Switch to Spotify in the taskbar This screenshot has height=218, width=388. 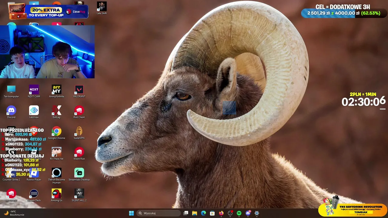tap(239, 213)
